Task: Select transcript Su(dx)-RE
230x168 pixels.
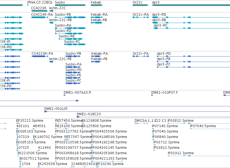Action: coord(66,36)
